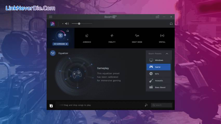Mute audio with the speaker icon
The height and width of the screenshot is (124, 221).
[x=67, y=24]
